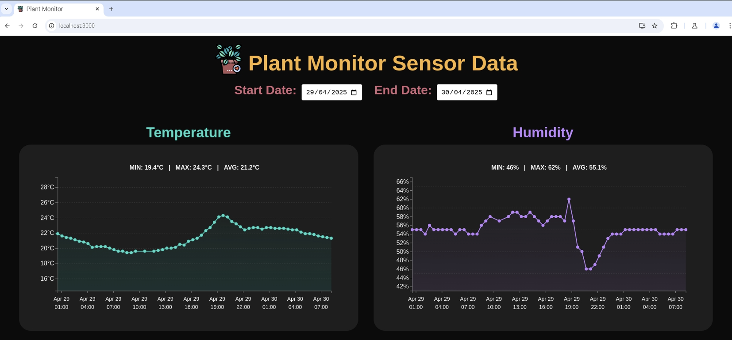Open the Chrome three-dot menu

[x=729, y=26]
